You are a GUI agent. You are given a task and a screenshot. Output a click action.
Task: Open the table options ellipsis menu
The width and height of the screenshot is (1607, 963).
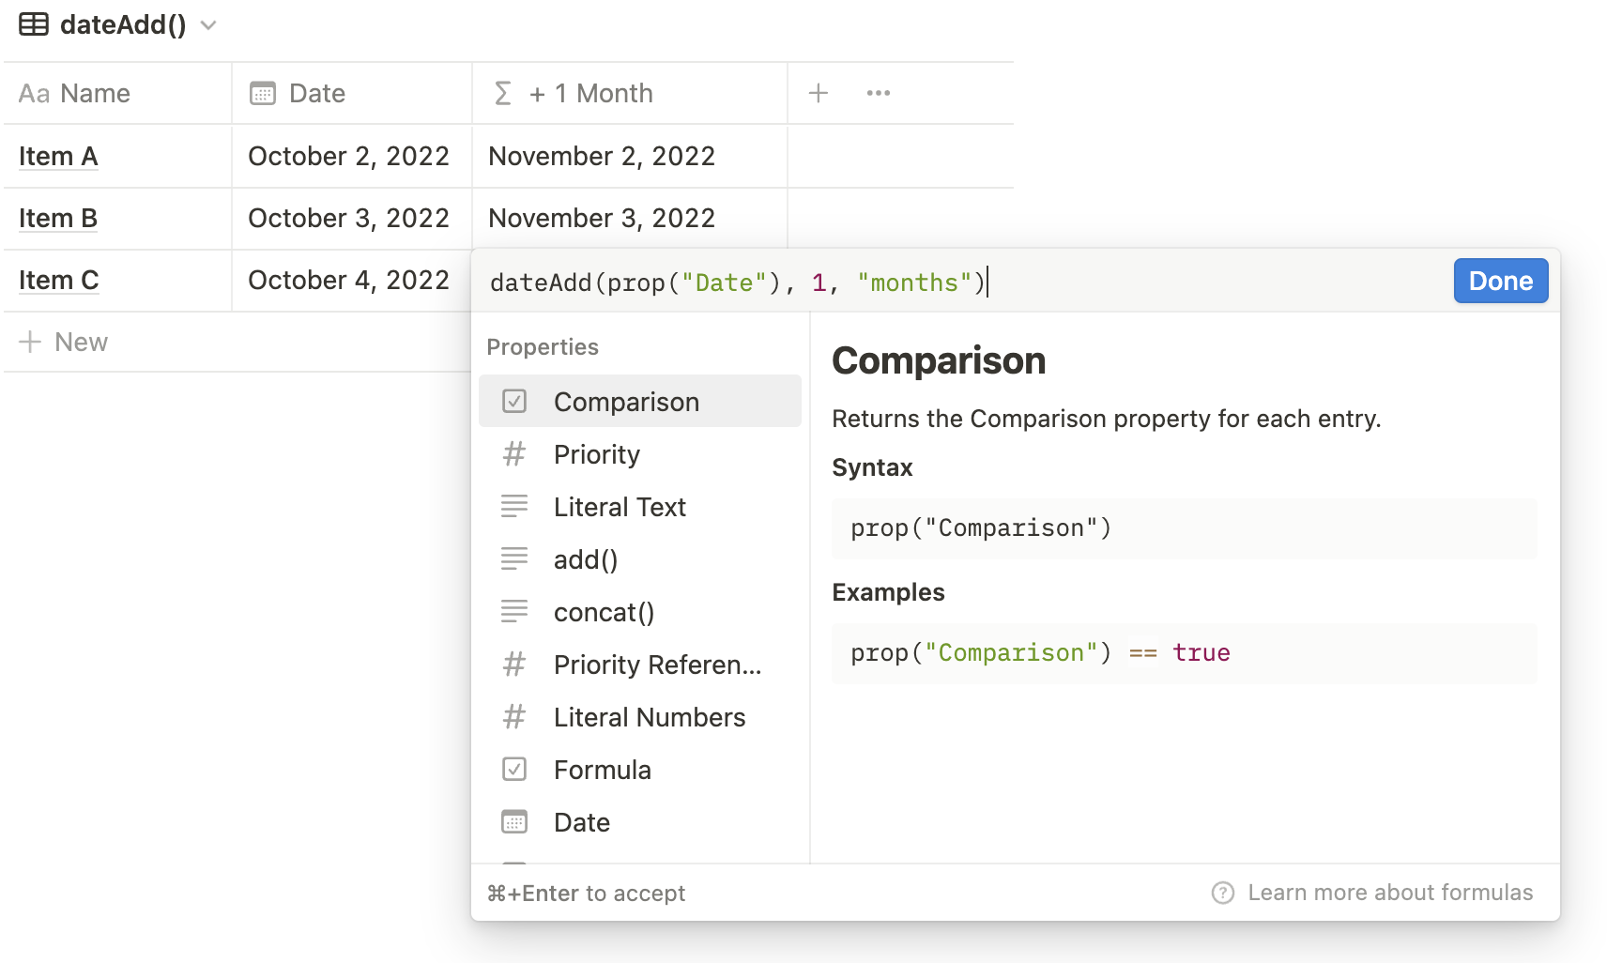tap(878, 93)
